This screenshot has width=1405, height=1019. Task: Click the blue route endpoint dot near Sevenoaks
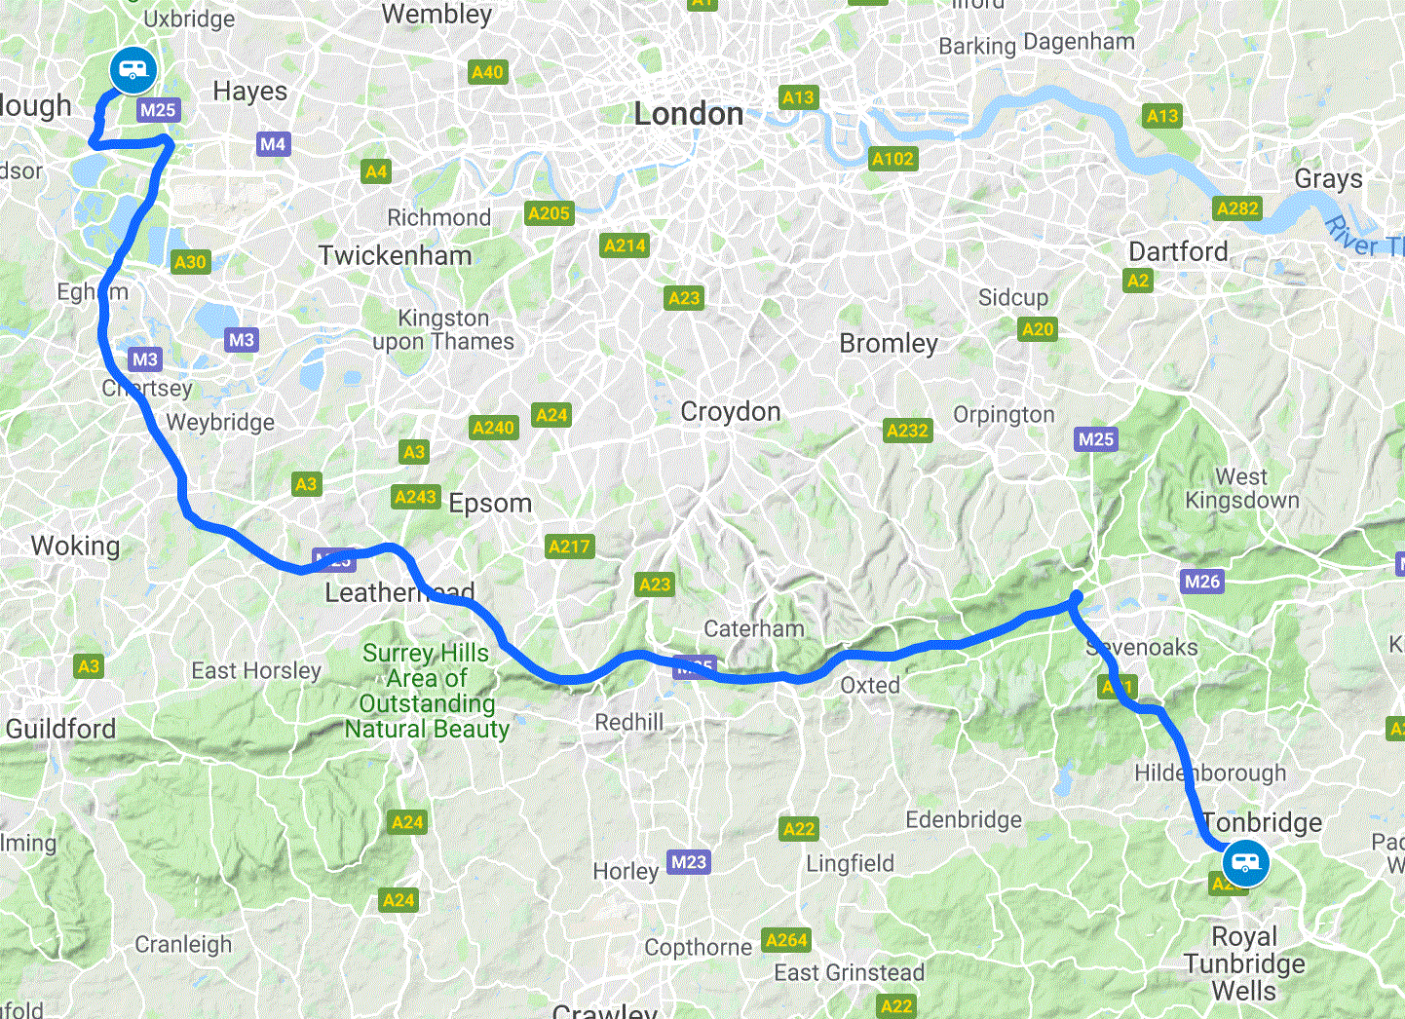[x=1076, y=597]
